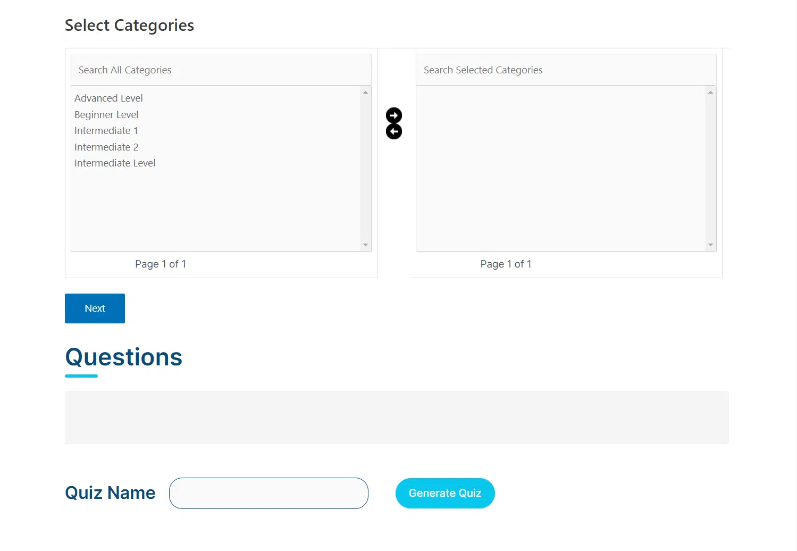The height and width of the screenshot is (551, 797).
Task: Select Beginner Level category
Action: tap(106, 115)
